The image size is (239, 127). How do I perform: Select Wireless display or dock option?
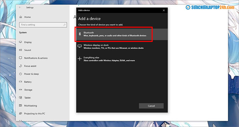114,46
